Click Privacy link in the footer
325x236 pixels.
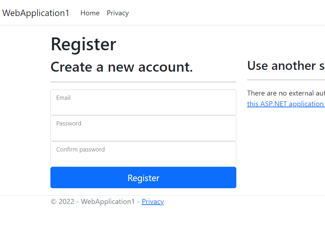coord(153,201)
